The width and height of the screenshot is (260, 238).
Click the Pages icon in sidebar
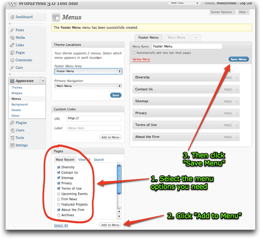pyautogui.click(x=12, y=53)
